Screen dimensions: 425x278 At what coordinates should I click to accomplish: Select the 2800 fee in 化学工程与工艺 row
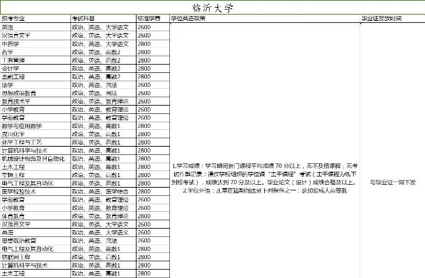click(x=153, y=142)
